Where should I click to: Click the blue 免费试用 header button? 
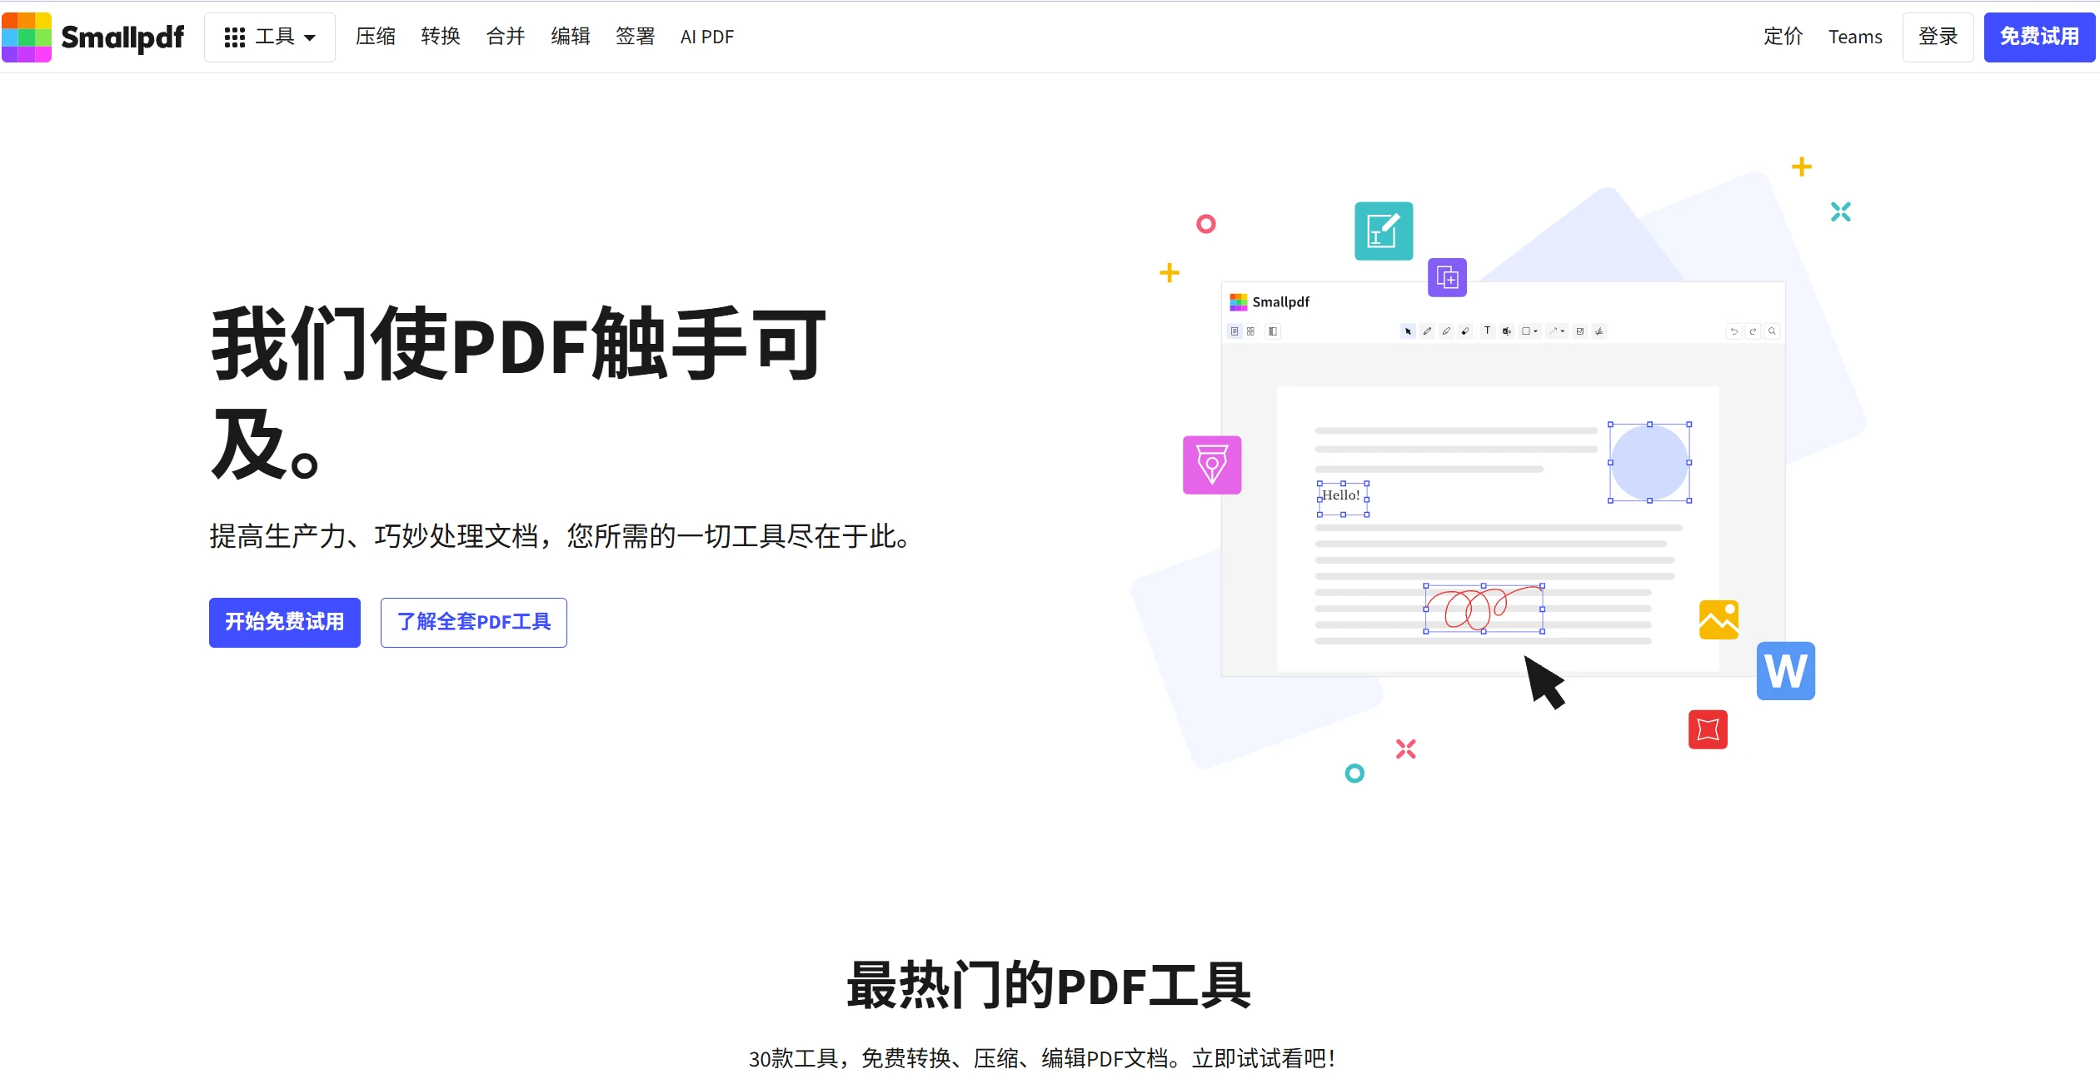pyautogui.click(x=2039, y=37)
